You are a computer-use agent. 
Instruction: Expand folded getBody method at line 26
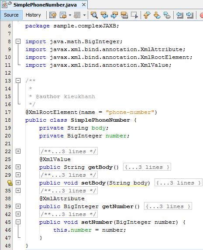click(x=18, y=167)
